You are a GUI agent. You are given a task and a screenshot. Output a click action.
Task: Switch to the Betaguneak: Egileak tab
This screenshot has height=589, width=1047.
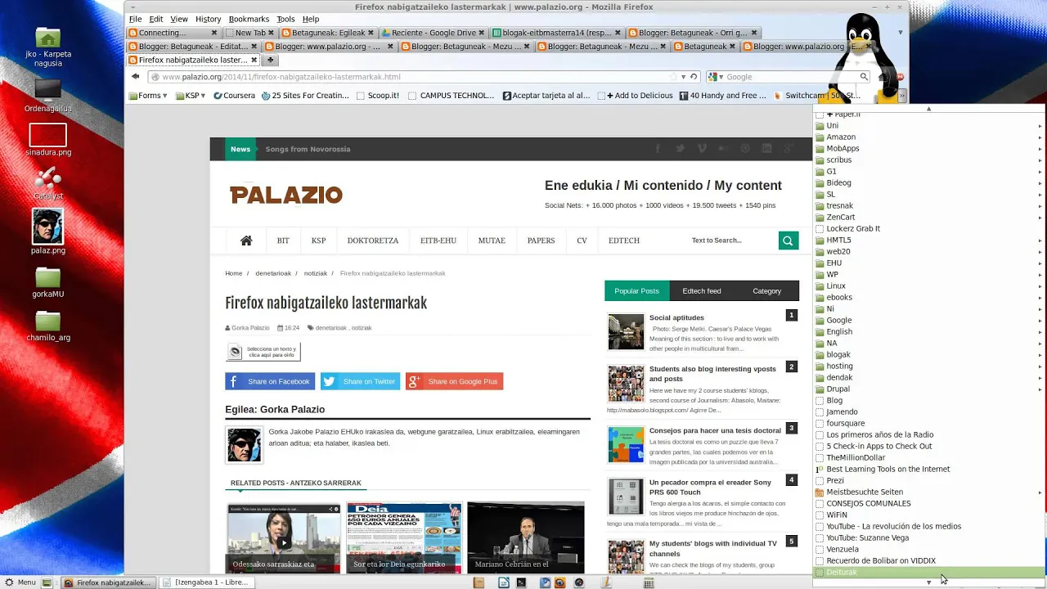point(328,33)
